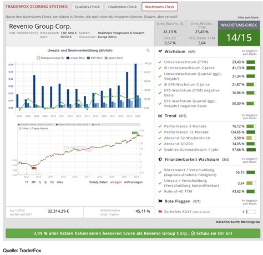Click checkmark next to Performance 3 Monate
The height and width of the screenshot is (255, 263).
[160, 126]
